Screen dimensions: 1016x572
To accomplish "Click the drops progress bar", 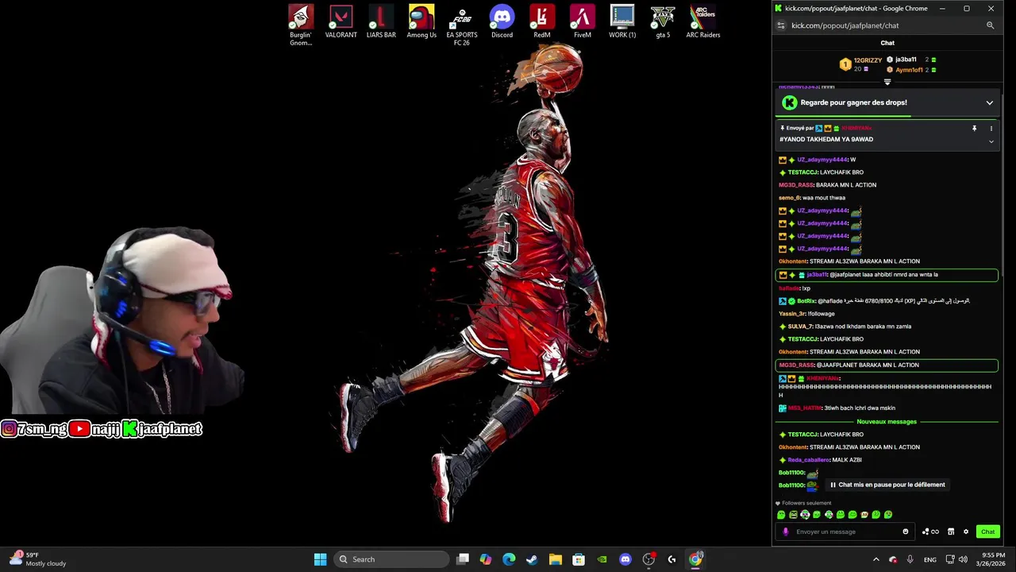I will point(887,117).
